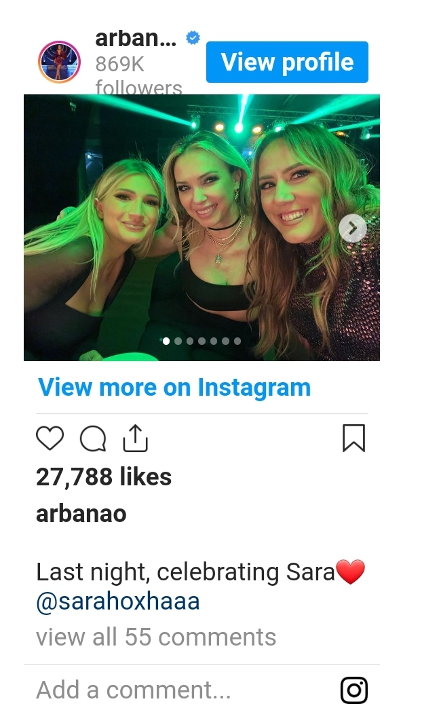Click the View profile button
Image resolution: width=422 pixels, height=727 pixels.
tap(287, 62)
